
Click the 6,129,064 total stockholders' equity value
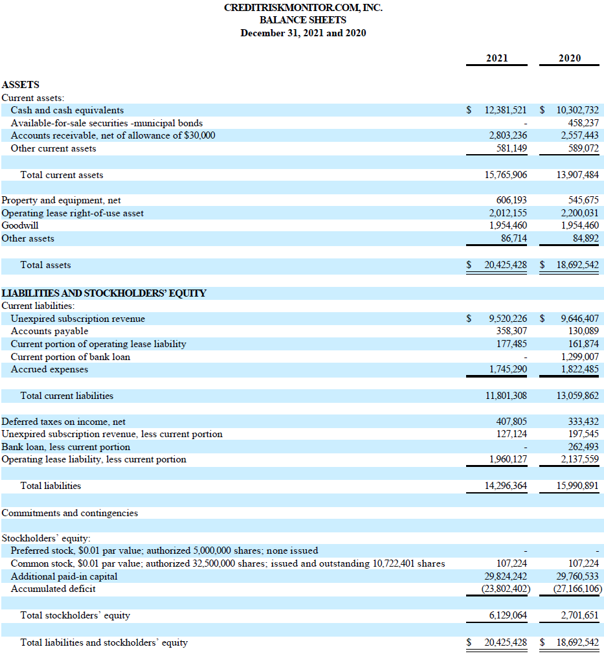pos(508,615)
